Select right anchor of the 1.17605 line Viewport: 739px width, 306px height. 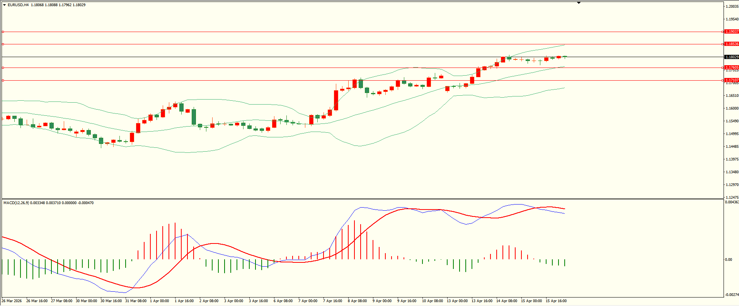click(x=723, y=68)
